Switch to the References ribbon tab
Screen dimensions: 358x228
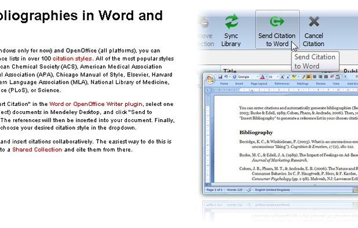coord(282,84)
